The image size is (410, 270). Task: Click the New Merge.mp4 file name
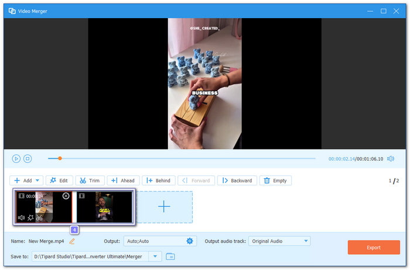[x=46, y=241]
